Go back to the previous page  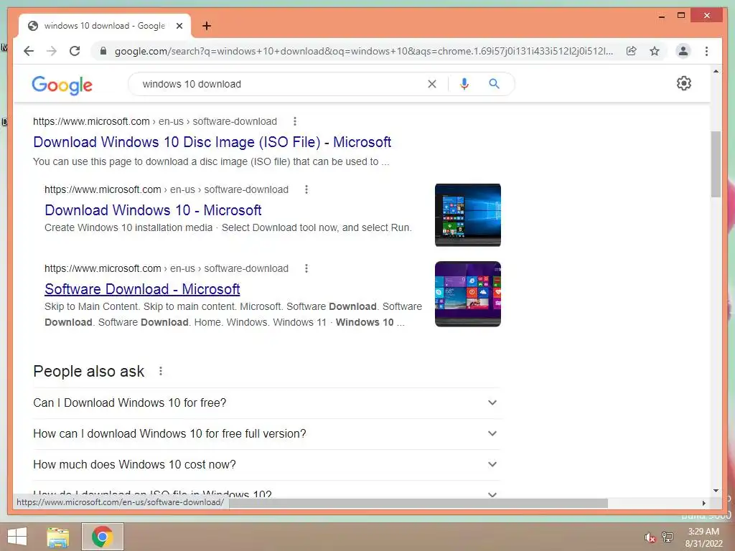[x=29, y=51]
